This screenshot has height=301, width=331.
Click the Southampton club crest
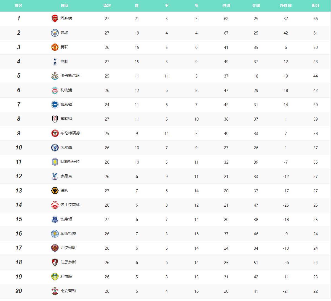[55, 291]
